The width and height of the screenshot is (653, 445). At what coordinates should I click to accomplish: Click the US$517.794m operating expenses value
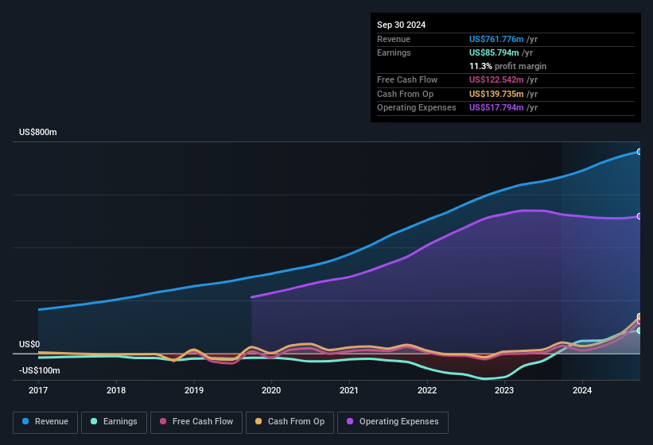[496, 108]
